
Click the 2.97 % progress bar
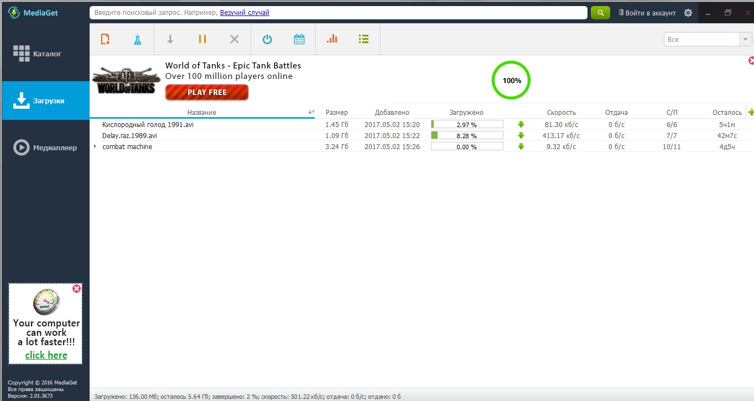coord(467,124)
